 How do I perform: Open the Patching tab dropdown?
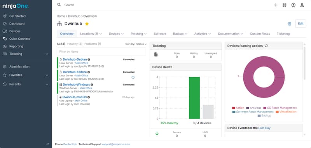click(x=139, y=34)
